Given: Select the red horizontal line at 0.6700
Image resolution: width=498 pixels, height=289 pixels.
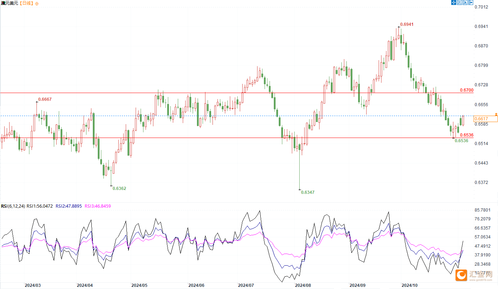Looking at the screenshot, I should 237,93.
